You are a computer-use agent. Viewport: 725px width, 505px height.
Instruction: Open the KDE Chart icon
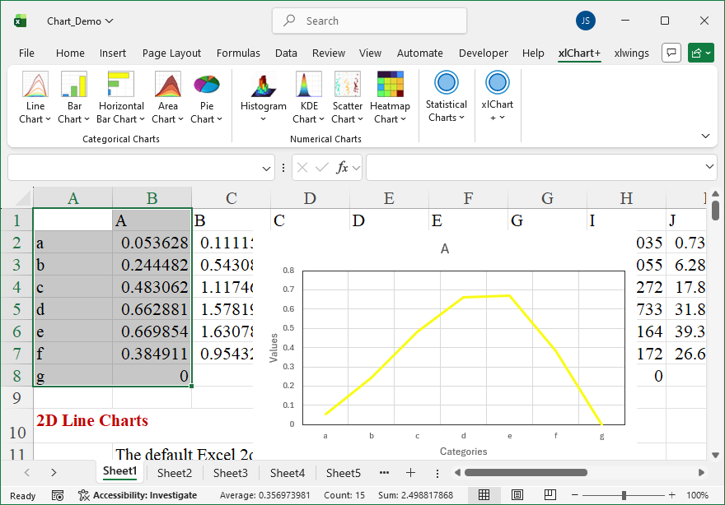coord(309,86)
